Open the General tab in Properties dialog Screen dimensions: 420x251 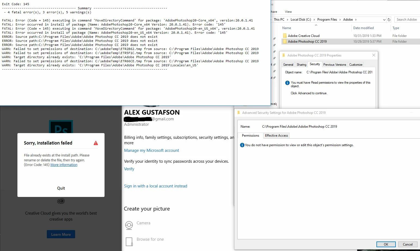288,65
